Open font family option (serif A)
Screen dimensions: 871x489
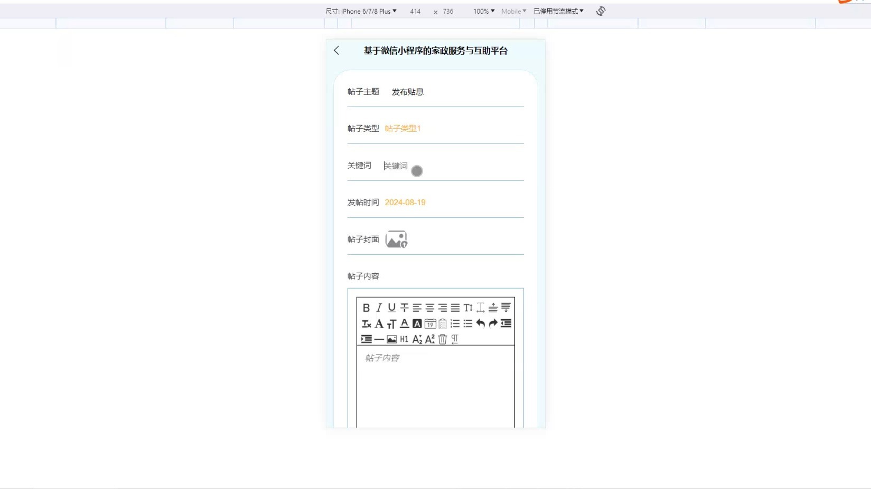coord(379,323)
